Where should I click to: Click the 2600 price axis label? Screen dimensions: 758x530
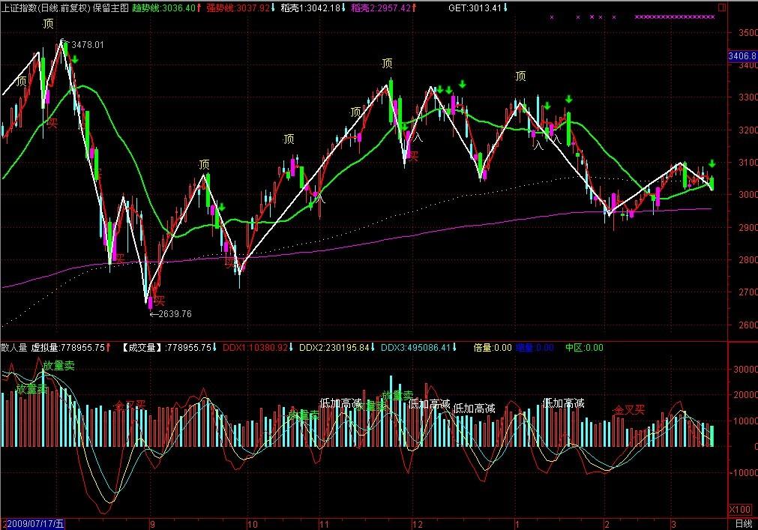point(748,325)
